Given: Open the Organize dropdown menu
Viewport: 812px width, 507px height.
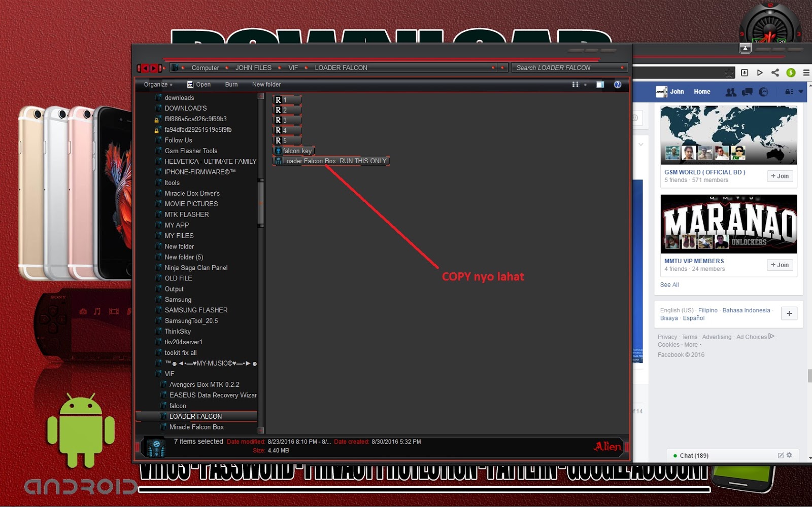Looking at the screenshot, I should [x=158, y=85].
